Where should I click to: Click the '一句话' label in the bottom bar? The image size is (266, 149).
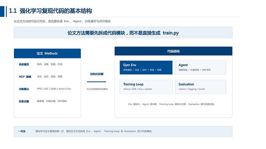tap(22, 131)
